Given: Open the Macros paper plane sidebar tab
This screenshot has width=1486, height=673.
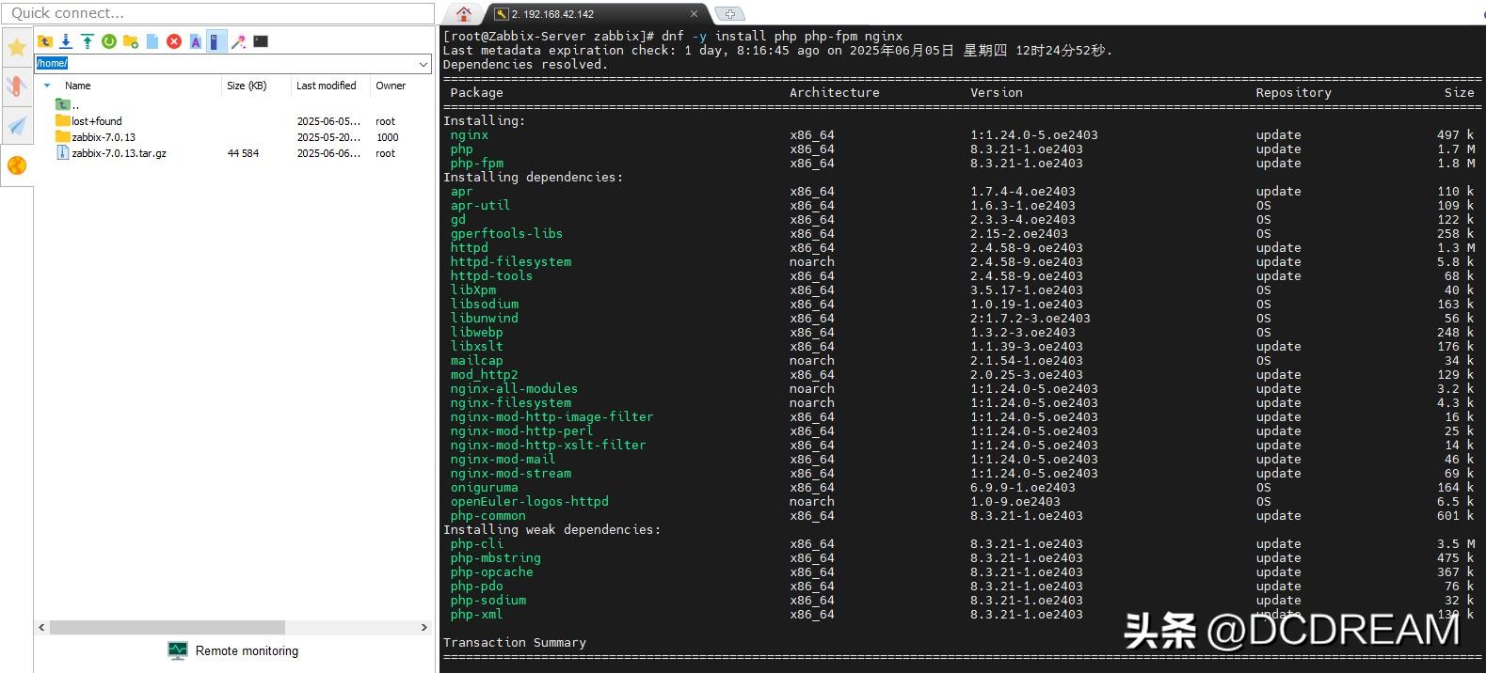Looking at the screenshot, I should pyautogui.click(x=17, y=126).
